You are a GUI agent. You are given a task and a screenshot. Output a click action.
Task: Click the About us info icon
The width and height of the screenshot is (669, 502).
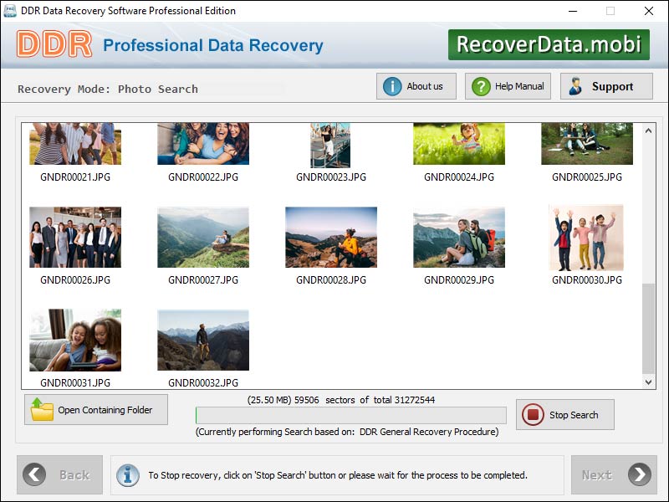pos(391,86)
